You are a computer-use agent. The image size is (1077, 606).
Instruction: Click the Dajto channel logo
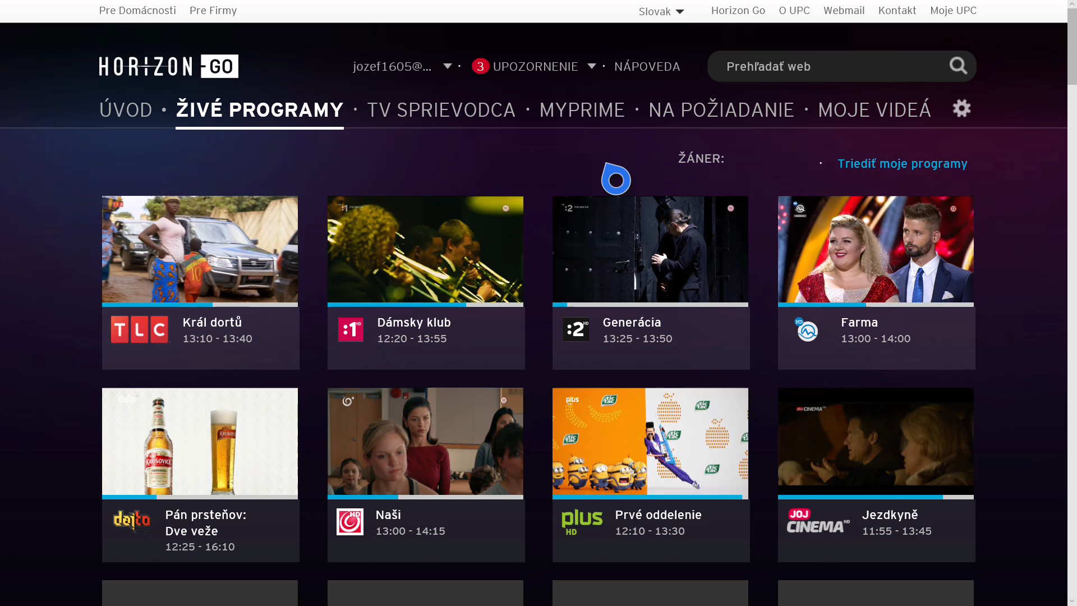click(132, 521)
